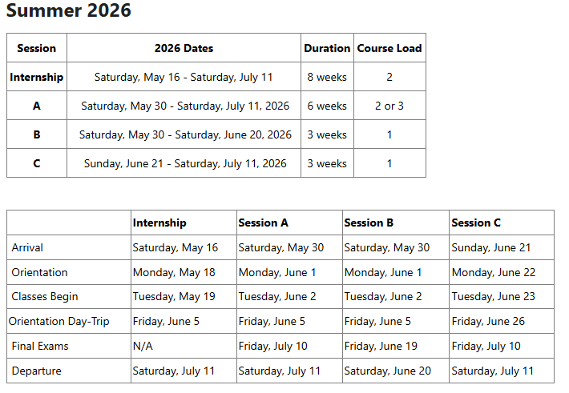
Task: Select the 6 weeks duration cell
Action: pos(327,106)
